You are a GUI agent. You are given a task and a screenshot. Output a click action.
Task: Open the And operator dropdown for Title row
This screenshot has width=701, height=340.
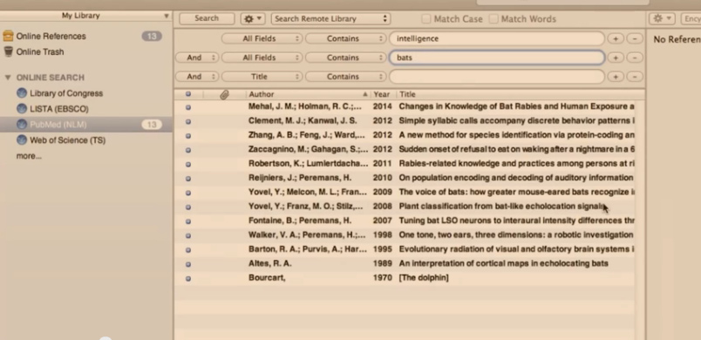click(197, 77)
